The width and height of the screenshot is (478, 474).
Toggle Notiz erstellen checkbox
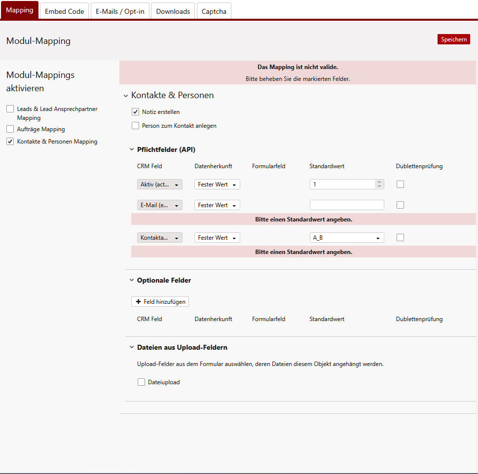click(136, 112)
